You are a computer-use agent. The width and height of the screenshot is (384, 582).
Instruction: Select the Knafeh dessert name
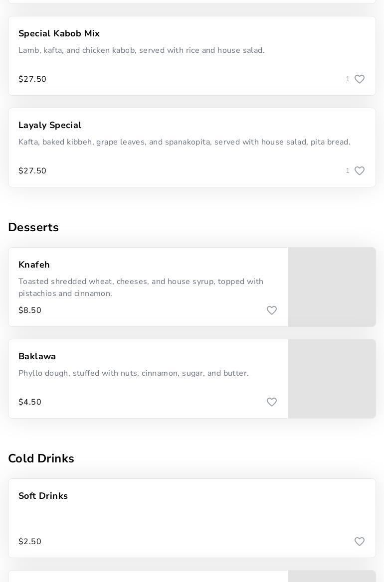click(34, 265)
